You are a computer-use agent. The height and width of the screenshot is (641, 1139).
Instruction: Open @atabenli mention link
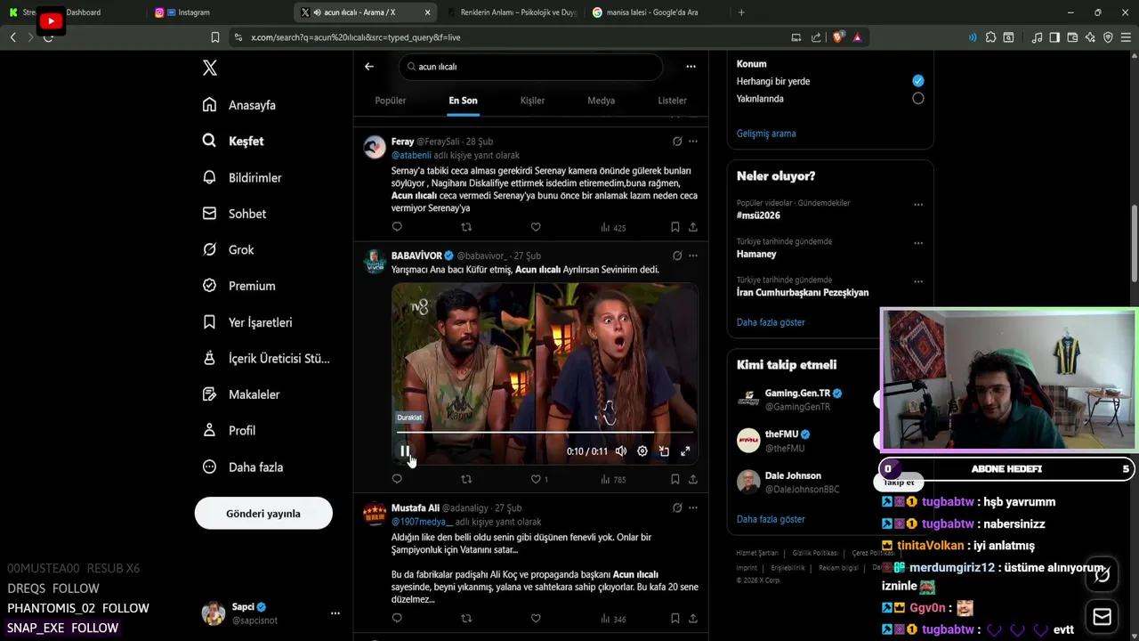[411, 155]
